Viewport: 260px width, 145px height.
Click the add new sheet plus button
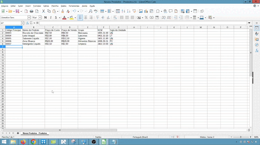click(18, 133)
